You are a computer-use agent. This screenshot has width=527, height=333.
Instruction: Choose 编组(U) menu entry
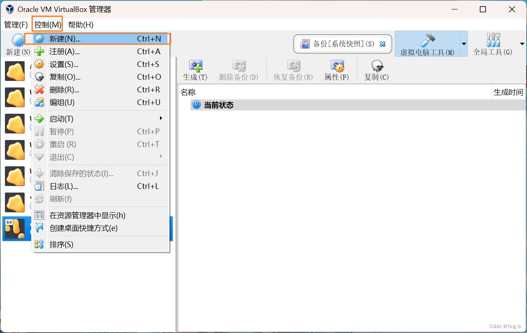[101, 102]
